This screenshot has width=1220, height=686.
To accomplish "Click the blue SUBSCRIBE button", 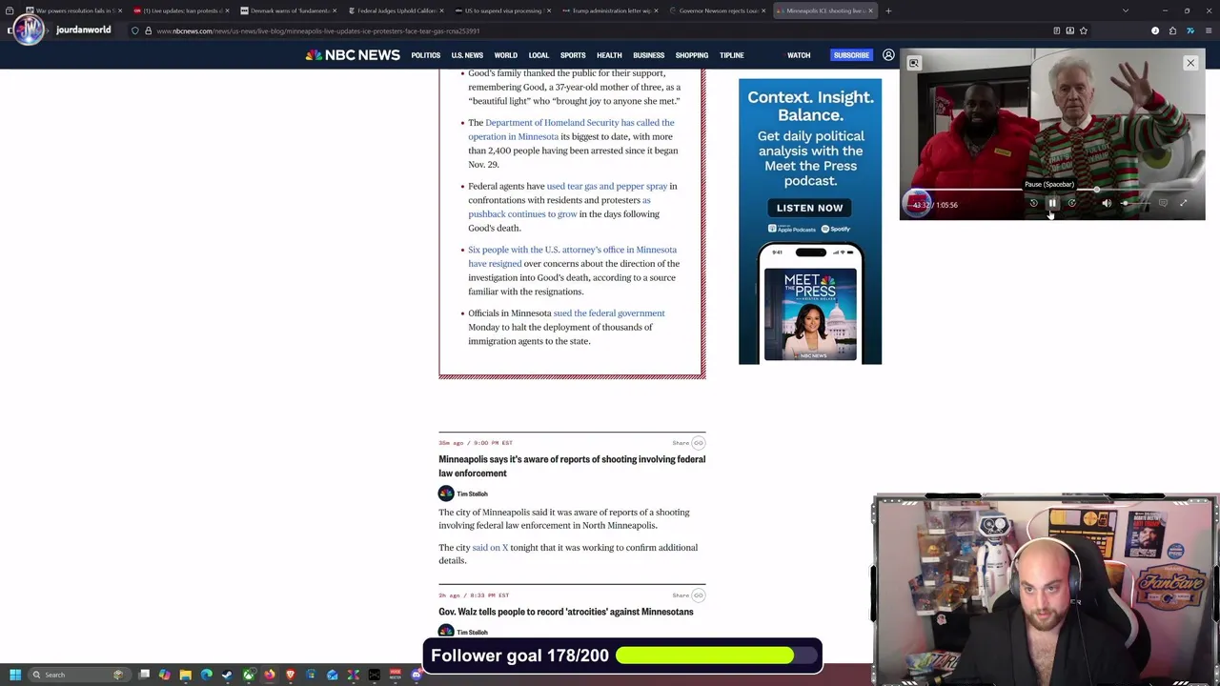I will pos(851,55).
